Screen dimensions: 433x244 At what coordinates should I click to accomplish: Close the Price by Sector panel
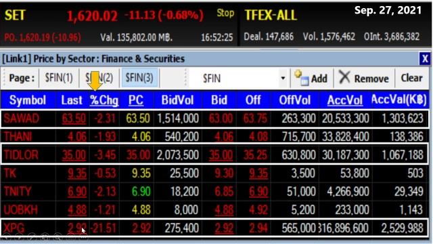(x=425, y=59)
